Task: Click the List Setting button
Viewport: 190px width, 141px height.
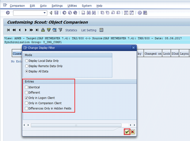Action: [x=89, y=30]
